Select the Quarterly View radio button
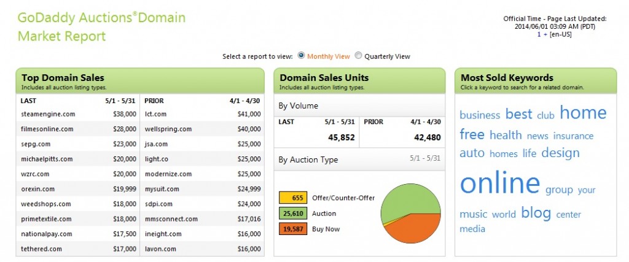 pos(359,56)
